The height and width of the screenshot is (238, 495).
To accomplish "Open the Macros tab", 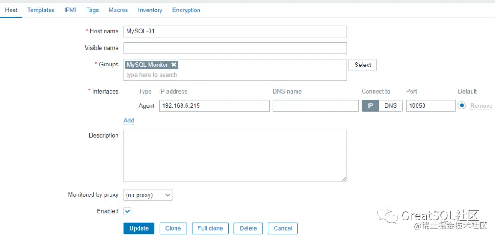I will point(118,10).
